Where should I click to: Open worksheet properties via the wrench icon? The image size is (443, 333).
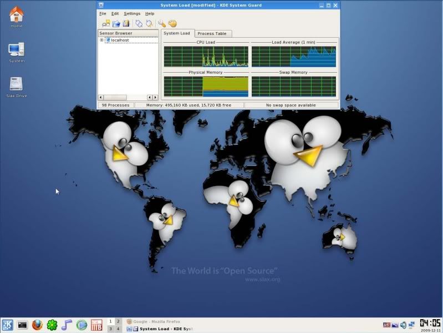click(x=161, y=23)
